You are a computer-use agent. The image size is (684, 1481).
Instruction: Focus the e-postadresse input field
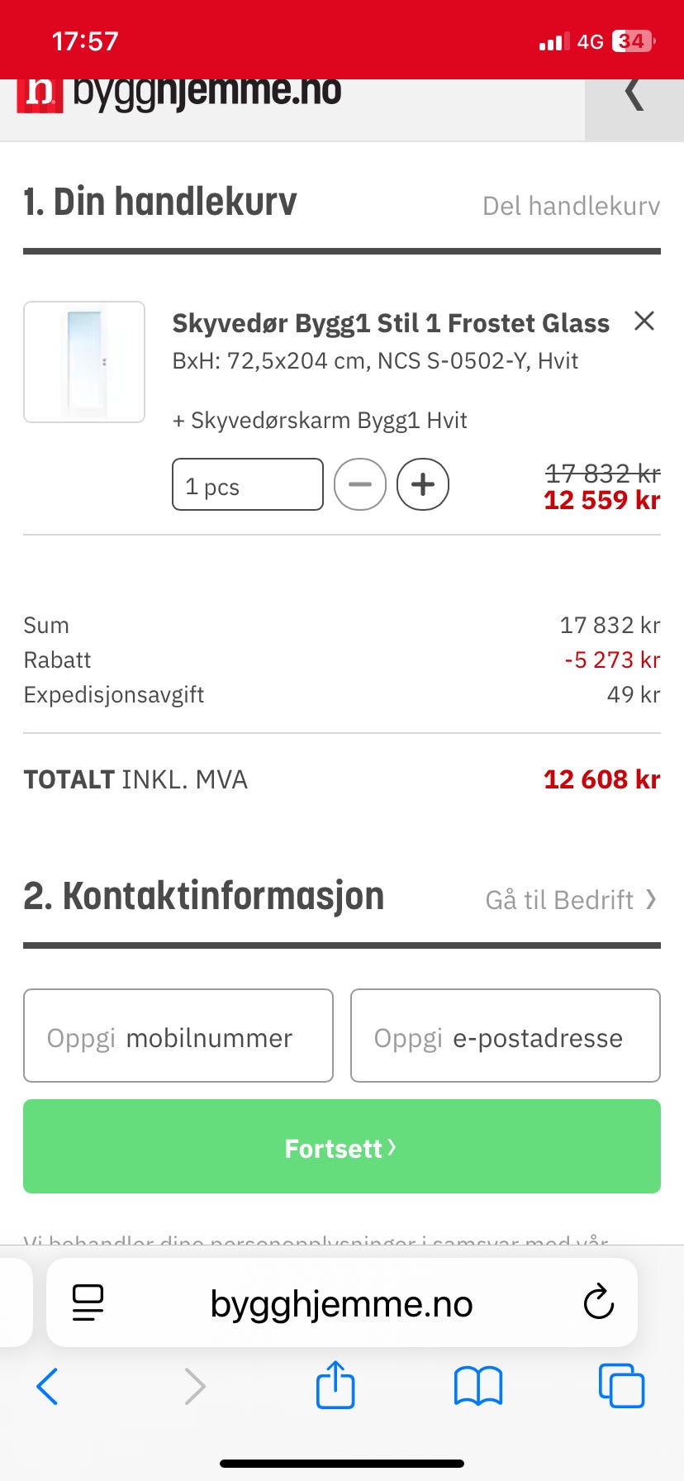(x=506, y=1036)
